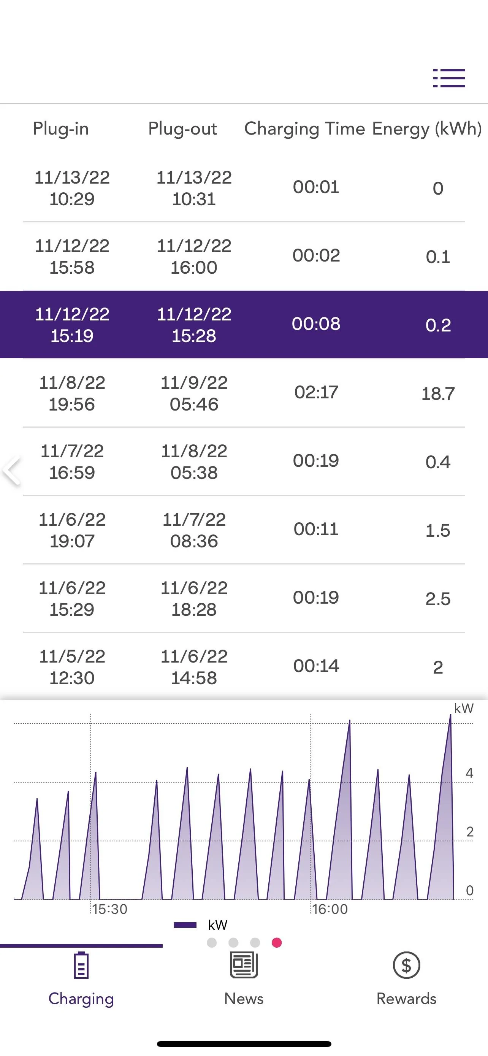Select the first page indicator dot

click(x=212, y=942)
